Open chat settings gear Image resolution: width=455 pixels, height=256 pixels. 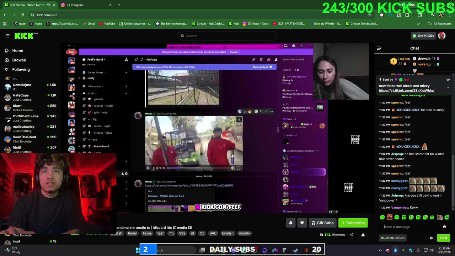(431, 238)
